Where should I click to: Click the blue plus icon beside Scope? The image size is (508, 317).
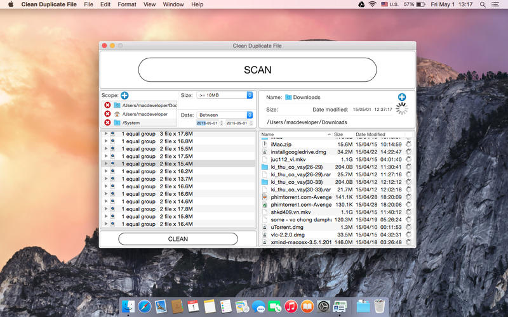click(x=124, y=95)
